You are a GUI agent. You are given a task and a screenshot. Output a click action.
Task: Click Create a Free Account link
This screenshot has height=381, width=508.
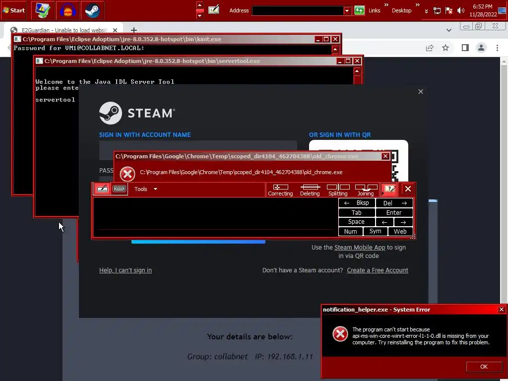378,270
